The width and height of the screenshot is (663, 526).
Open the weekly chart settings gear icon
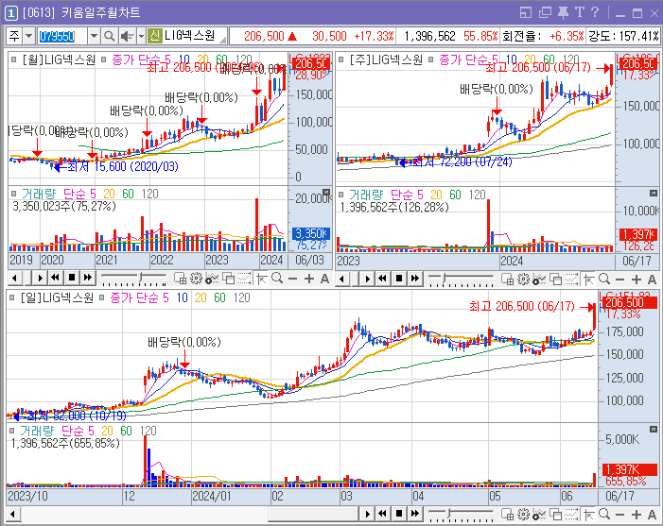click(523, 279)
